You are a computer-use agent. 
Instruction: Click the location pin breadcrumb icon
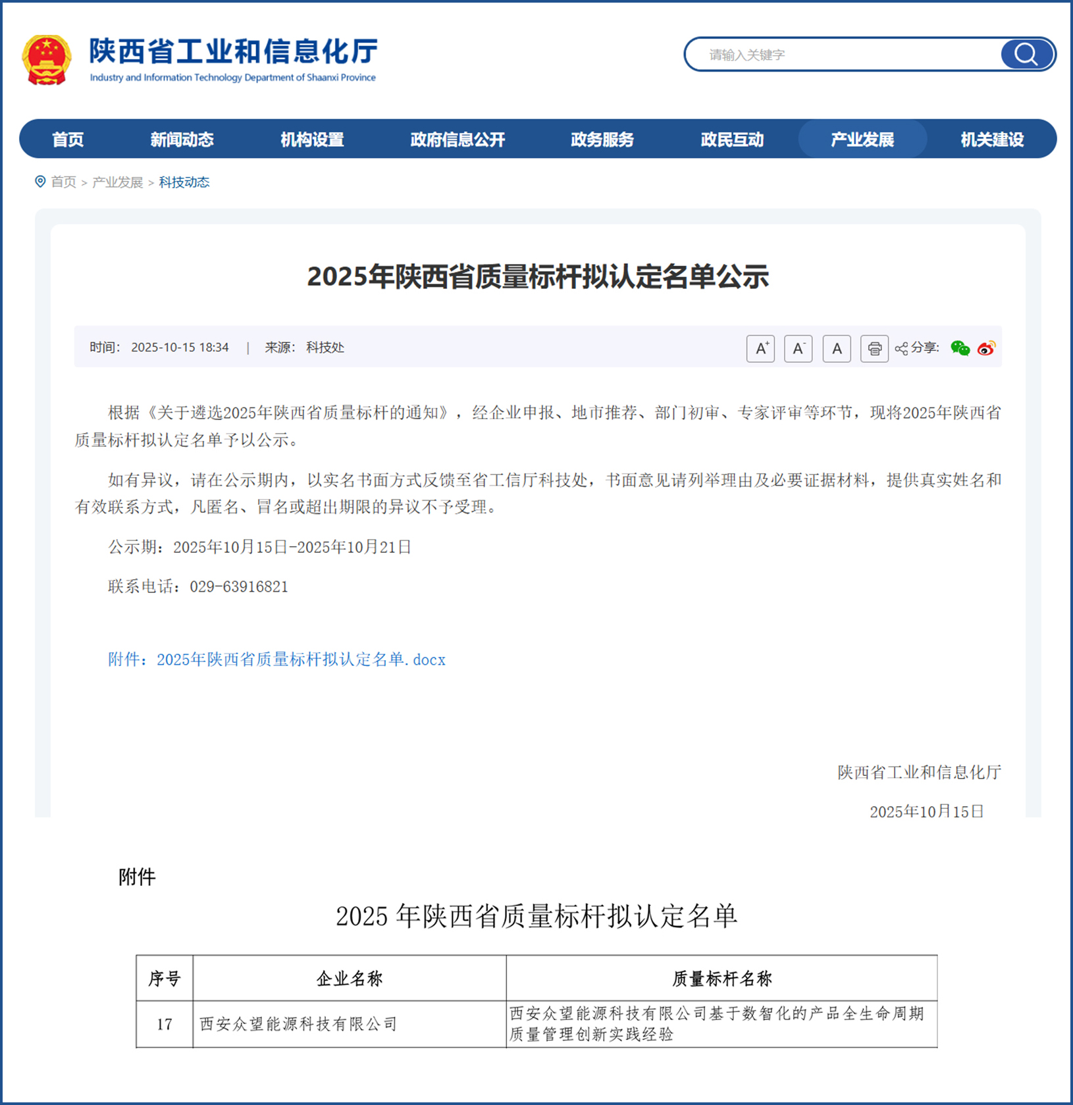(x=40, y=182)
